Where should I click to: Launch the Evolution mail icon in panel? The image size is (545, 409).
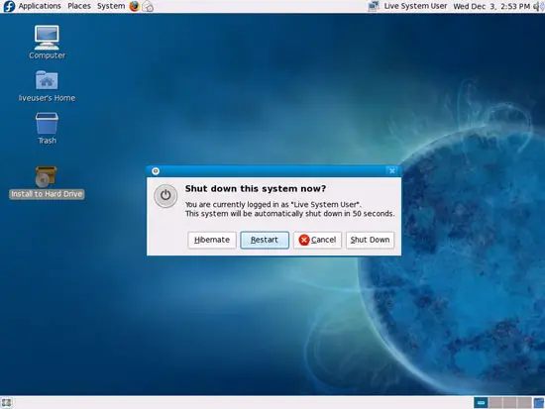click(148, 6)
